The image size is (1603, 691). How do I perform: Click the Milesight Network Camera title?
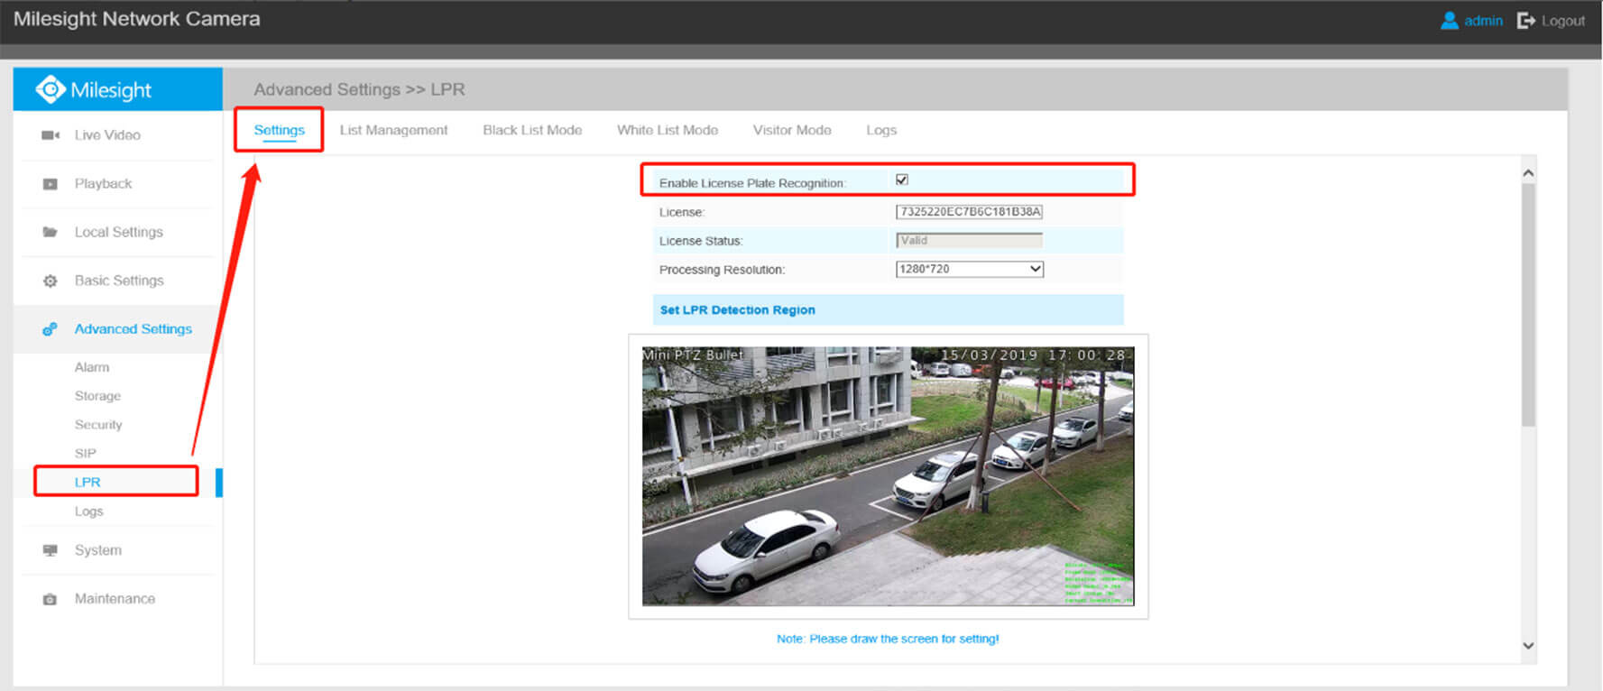pos(137,19)
